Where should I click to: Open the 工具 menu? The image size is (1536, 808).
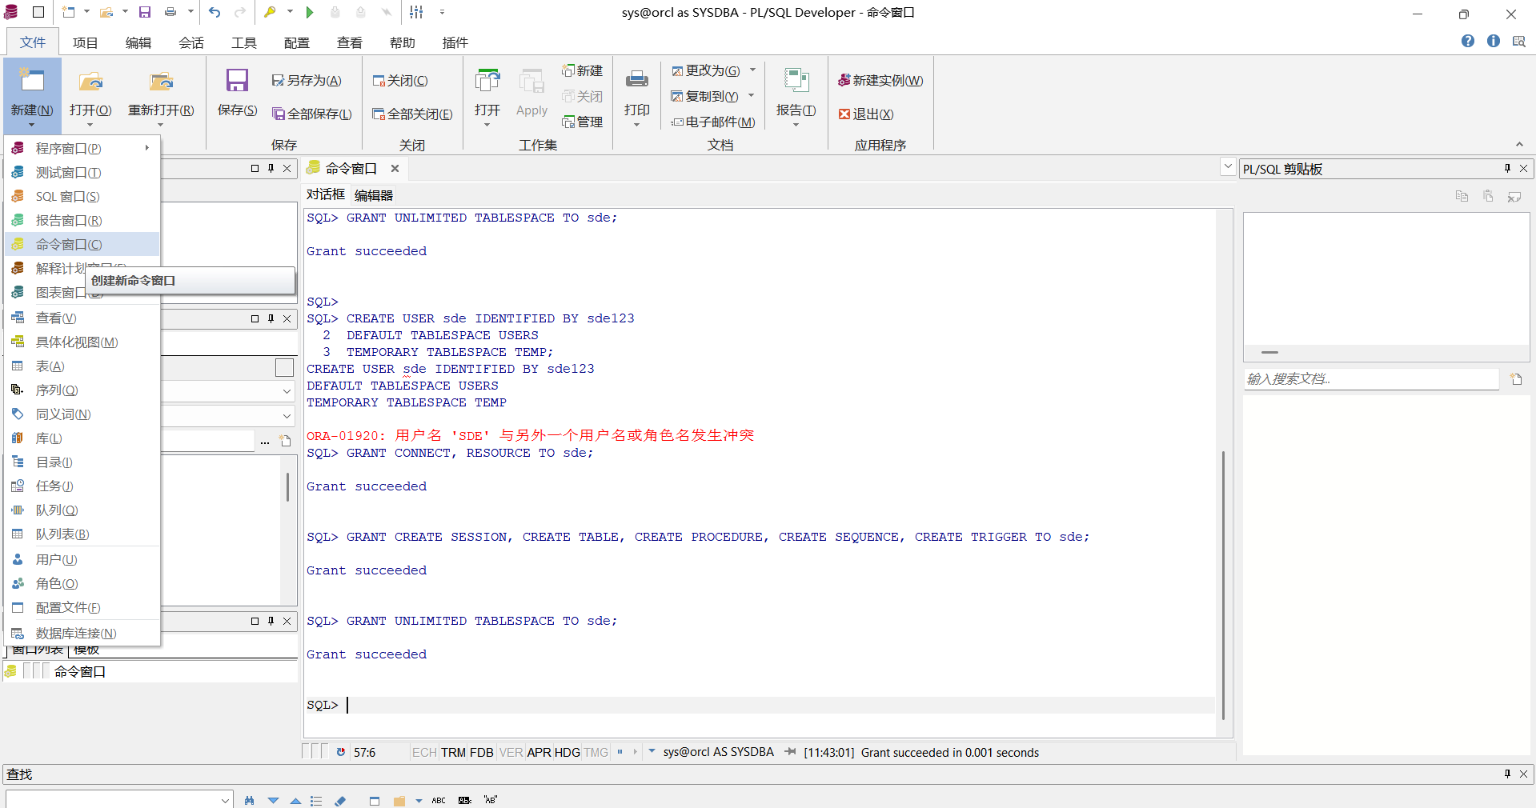244,42
